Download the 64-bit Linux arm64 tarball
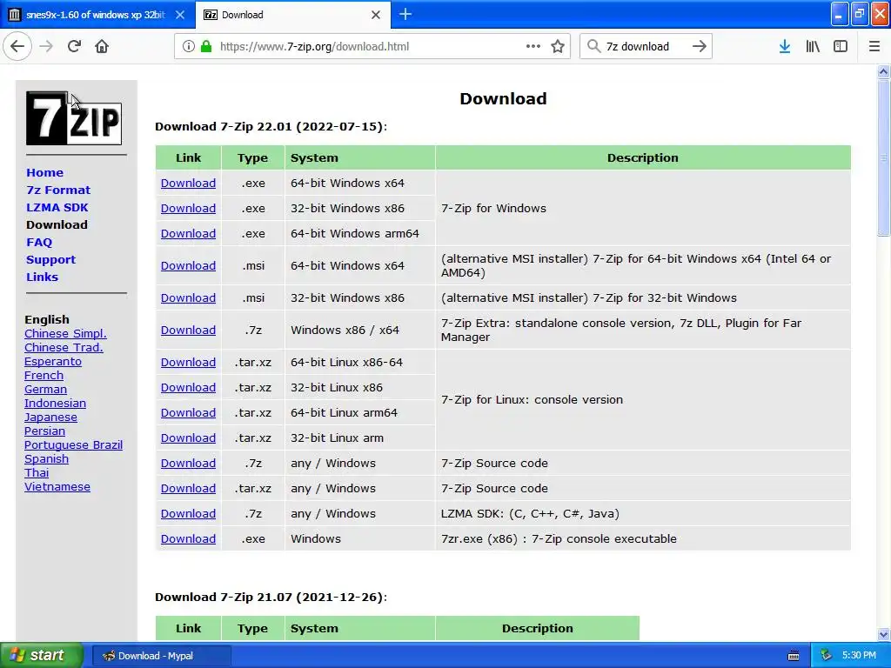 tap(188, 413)
